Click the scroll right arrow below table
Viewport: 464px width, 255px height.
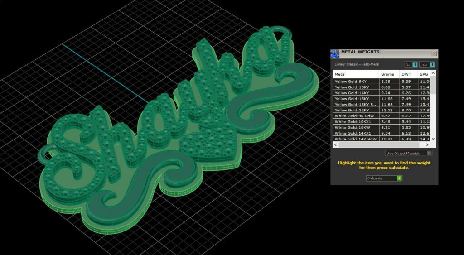point(427,144)
